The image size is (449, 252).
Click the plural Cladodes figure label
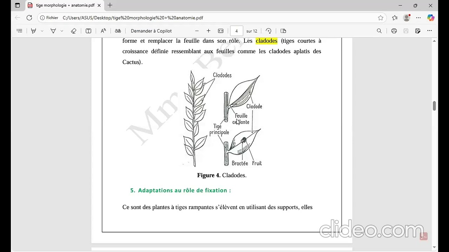[222, 75]
